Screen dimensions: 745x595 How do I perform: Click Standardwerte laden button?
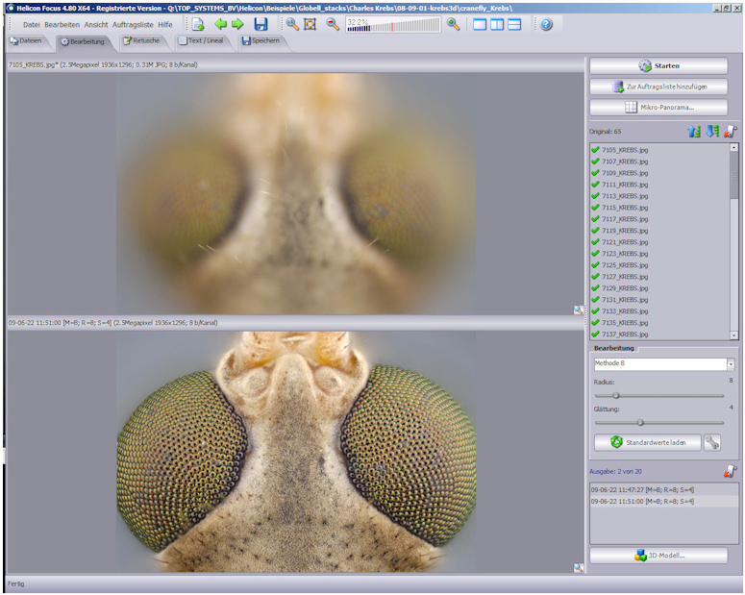click(648, 442)
